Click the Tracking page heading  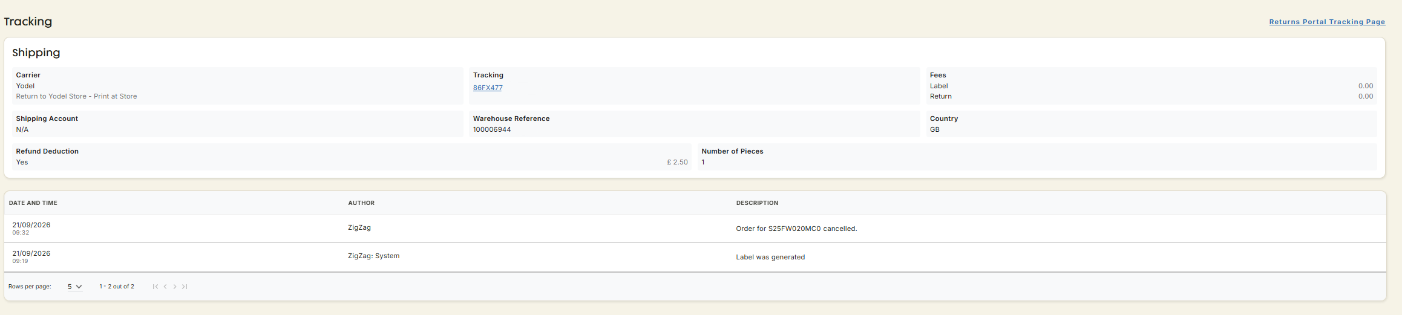(28, 22)
